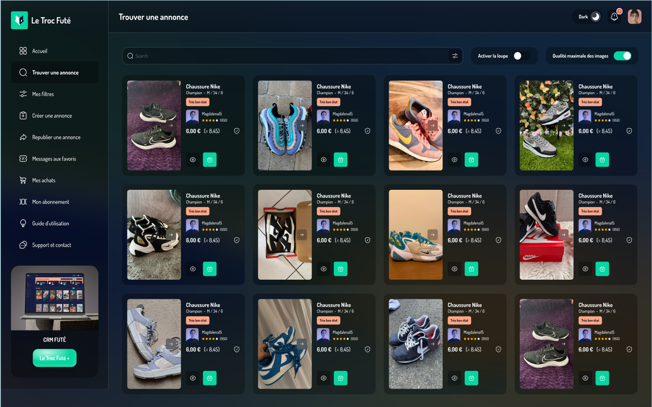Select Trouver une annonce in the sidebar

coord(55,73)
